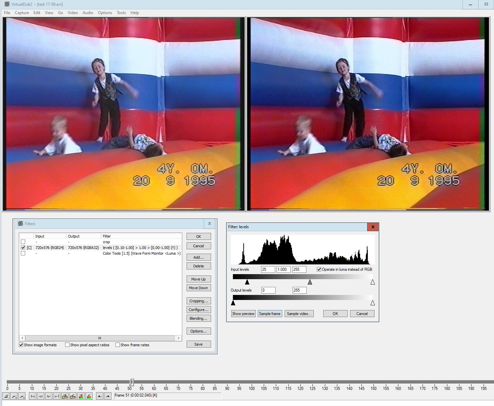This screenshot has width=494, height=406.
Task: Jump to end of video
Action: point(57,396)
